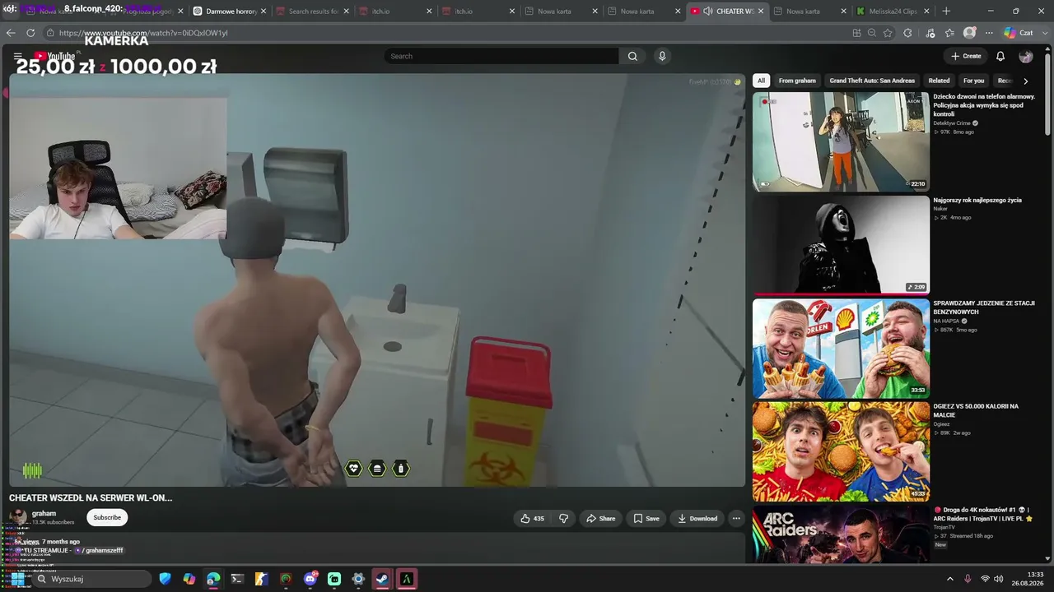
Task: Open Windows Start menu
Action: coord(18,579)
